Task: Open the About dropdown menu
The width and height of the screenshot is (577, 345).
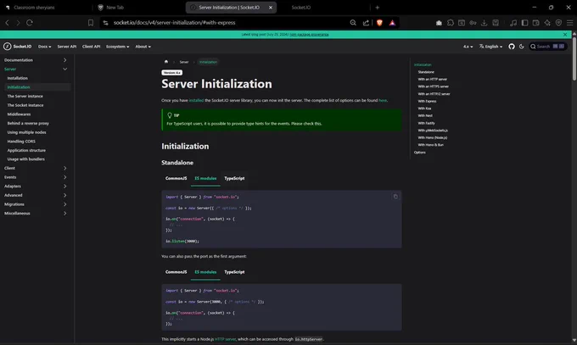Action: (x=143, y=47)
